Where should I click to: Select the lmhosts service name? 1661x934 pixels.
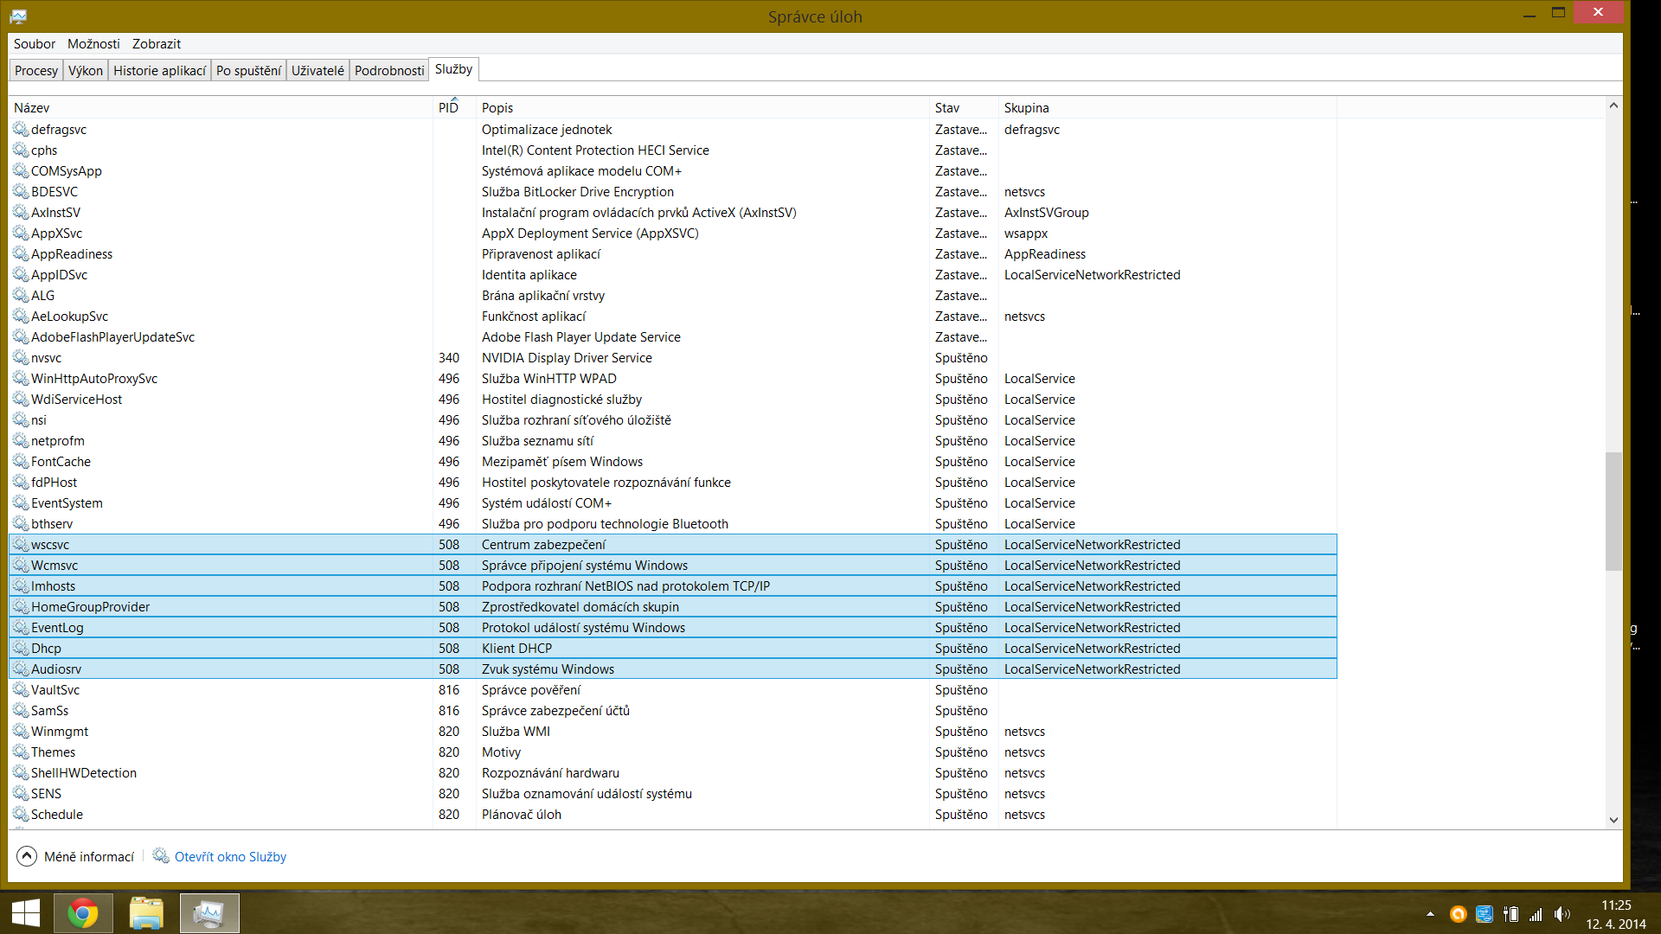[53, 585]
